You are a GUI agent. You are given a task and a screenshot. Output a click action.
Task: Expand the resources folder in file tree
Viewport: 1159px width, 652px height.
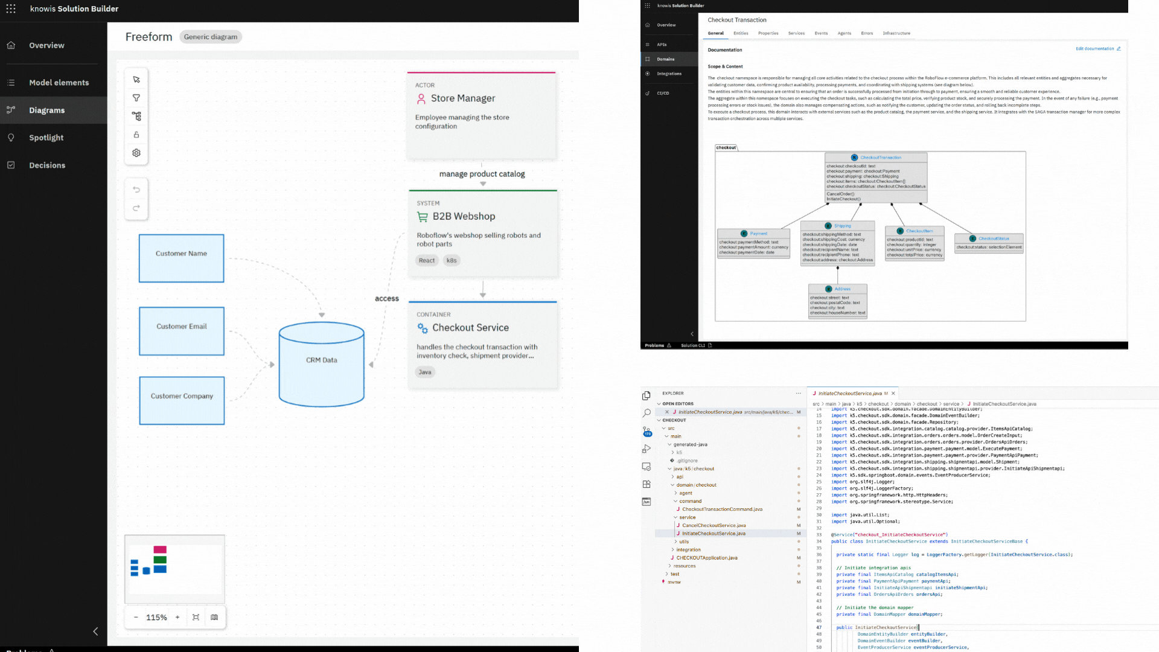point(684,566)
